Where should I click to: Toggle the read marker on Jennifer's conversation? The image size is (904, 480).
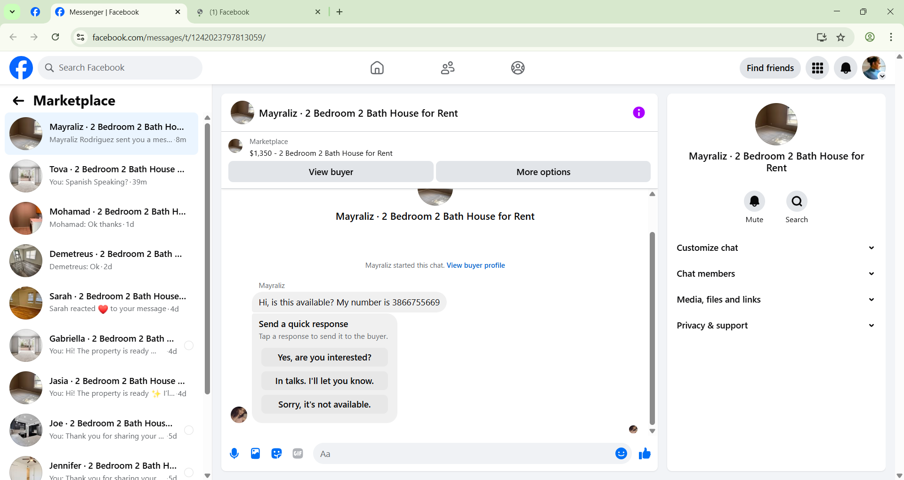coord(189,472)
